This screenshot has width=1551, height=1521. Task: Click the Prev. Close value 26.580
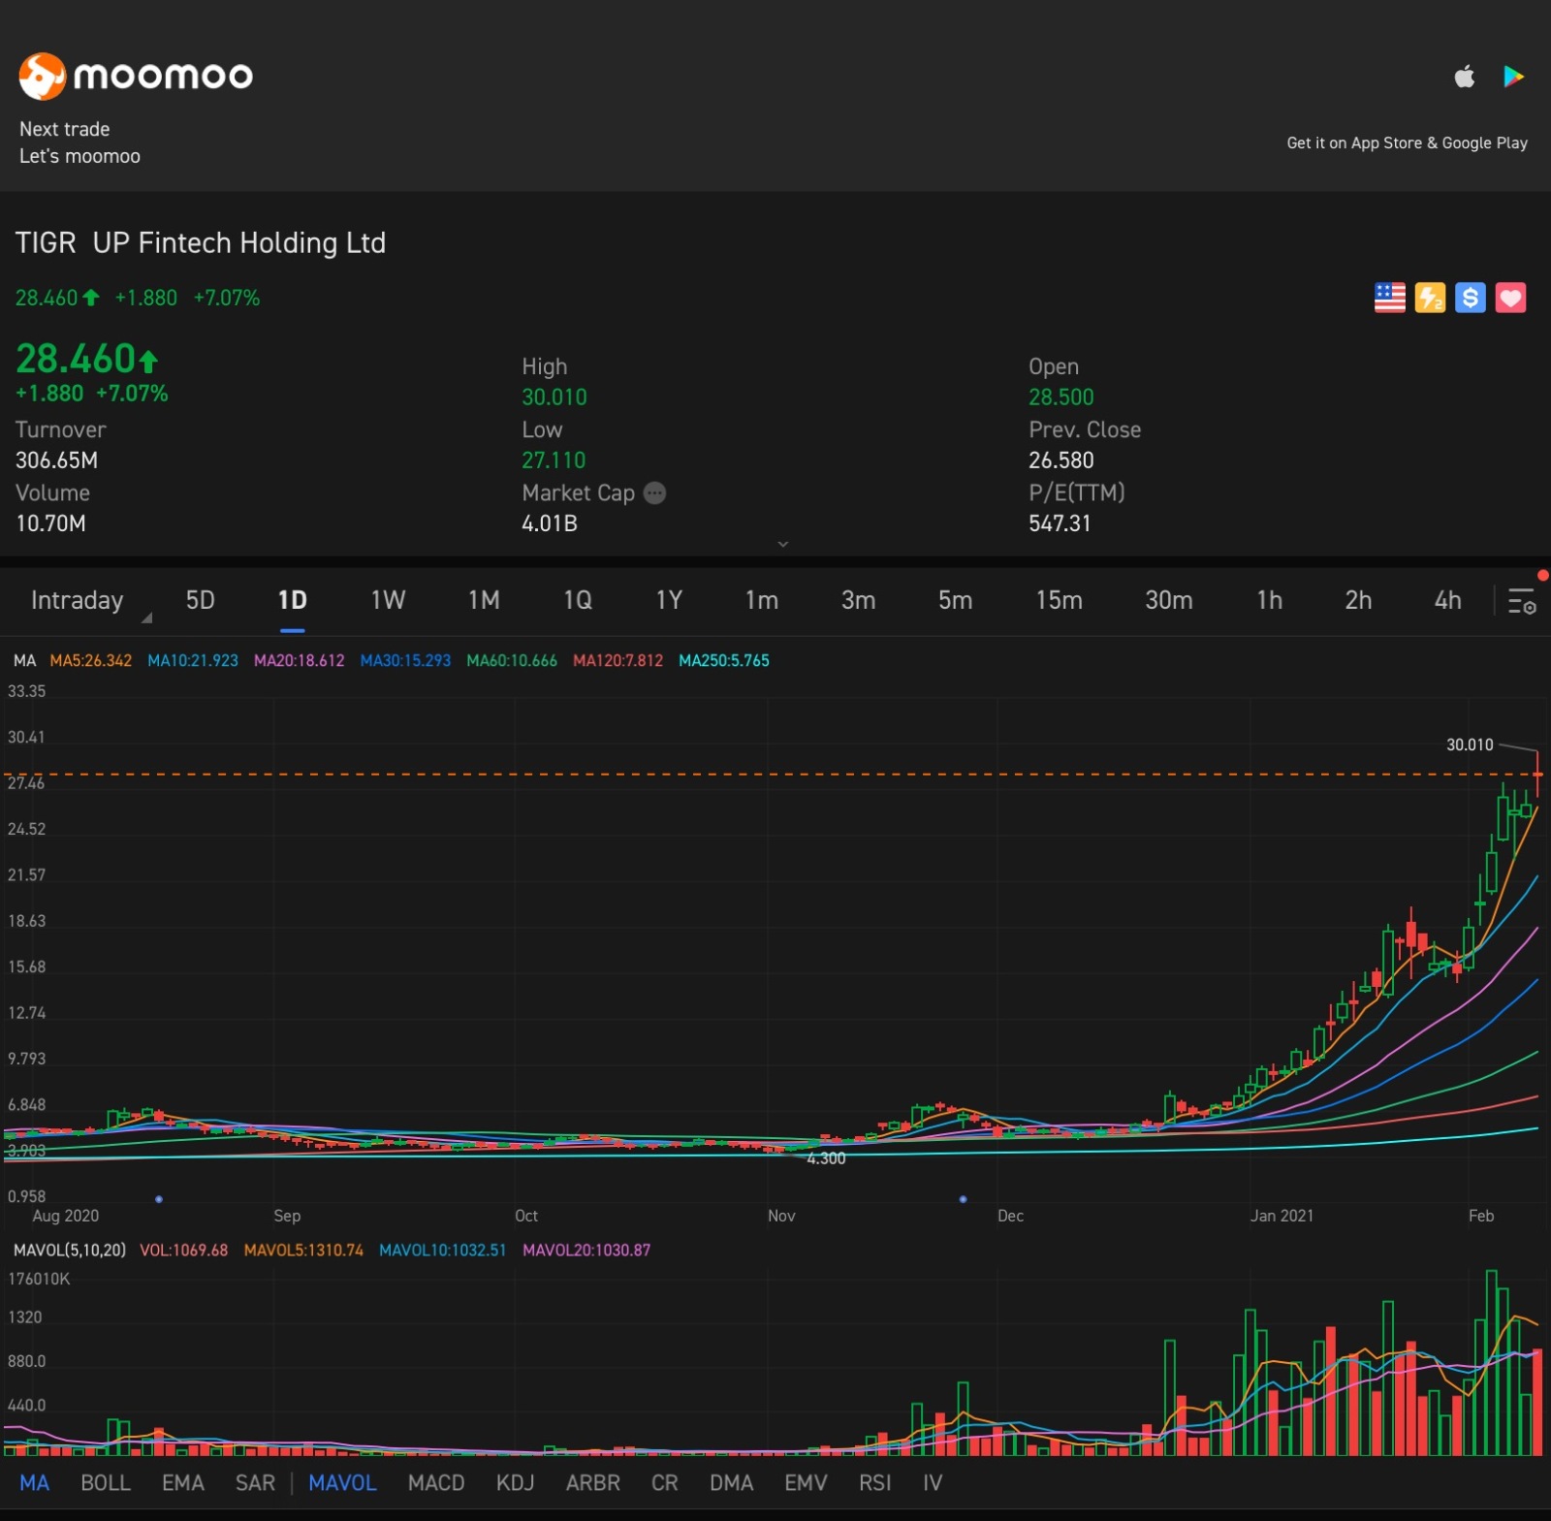click(1060, 460)
